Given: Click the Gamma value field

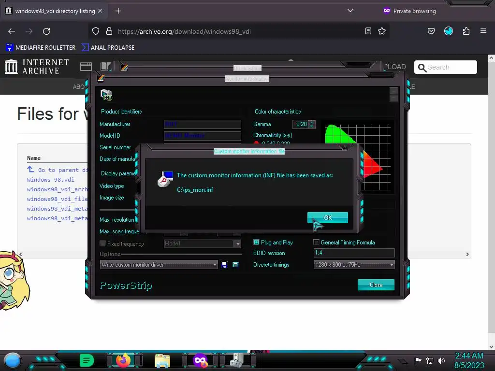Looking at the screenshot, I should pos(301,124).
